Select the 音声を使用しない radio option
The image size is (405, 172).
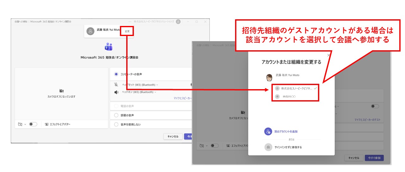(116, 125)
